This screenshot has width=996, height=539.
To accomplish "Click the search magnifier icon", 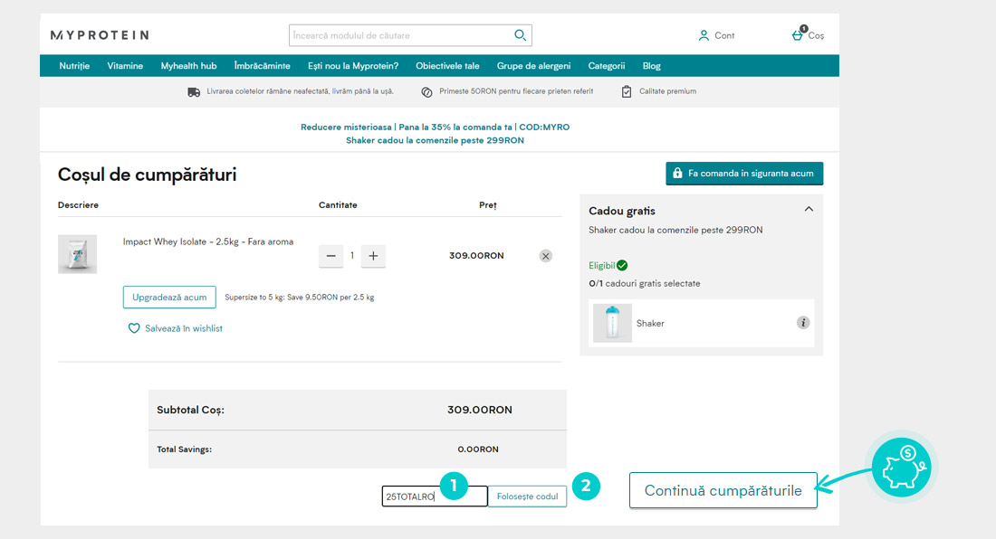I will 520,35.
